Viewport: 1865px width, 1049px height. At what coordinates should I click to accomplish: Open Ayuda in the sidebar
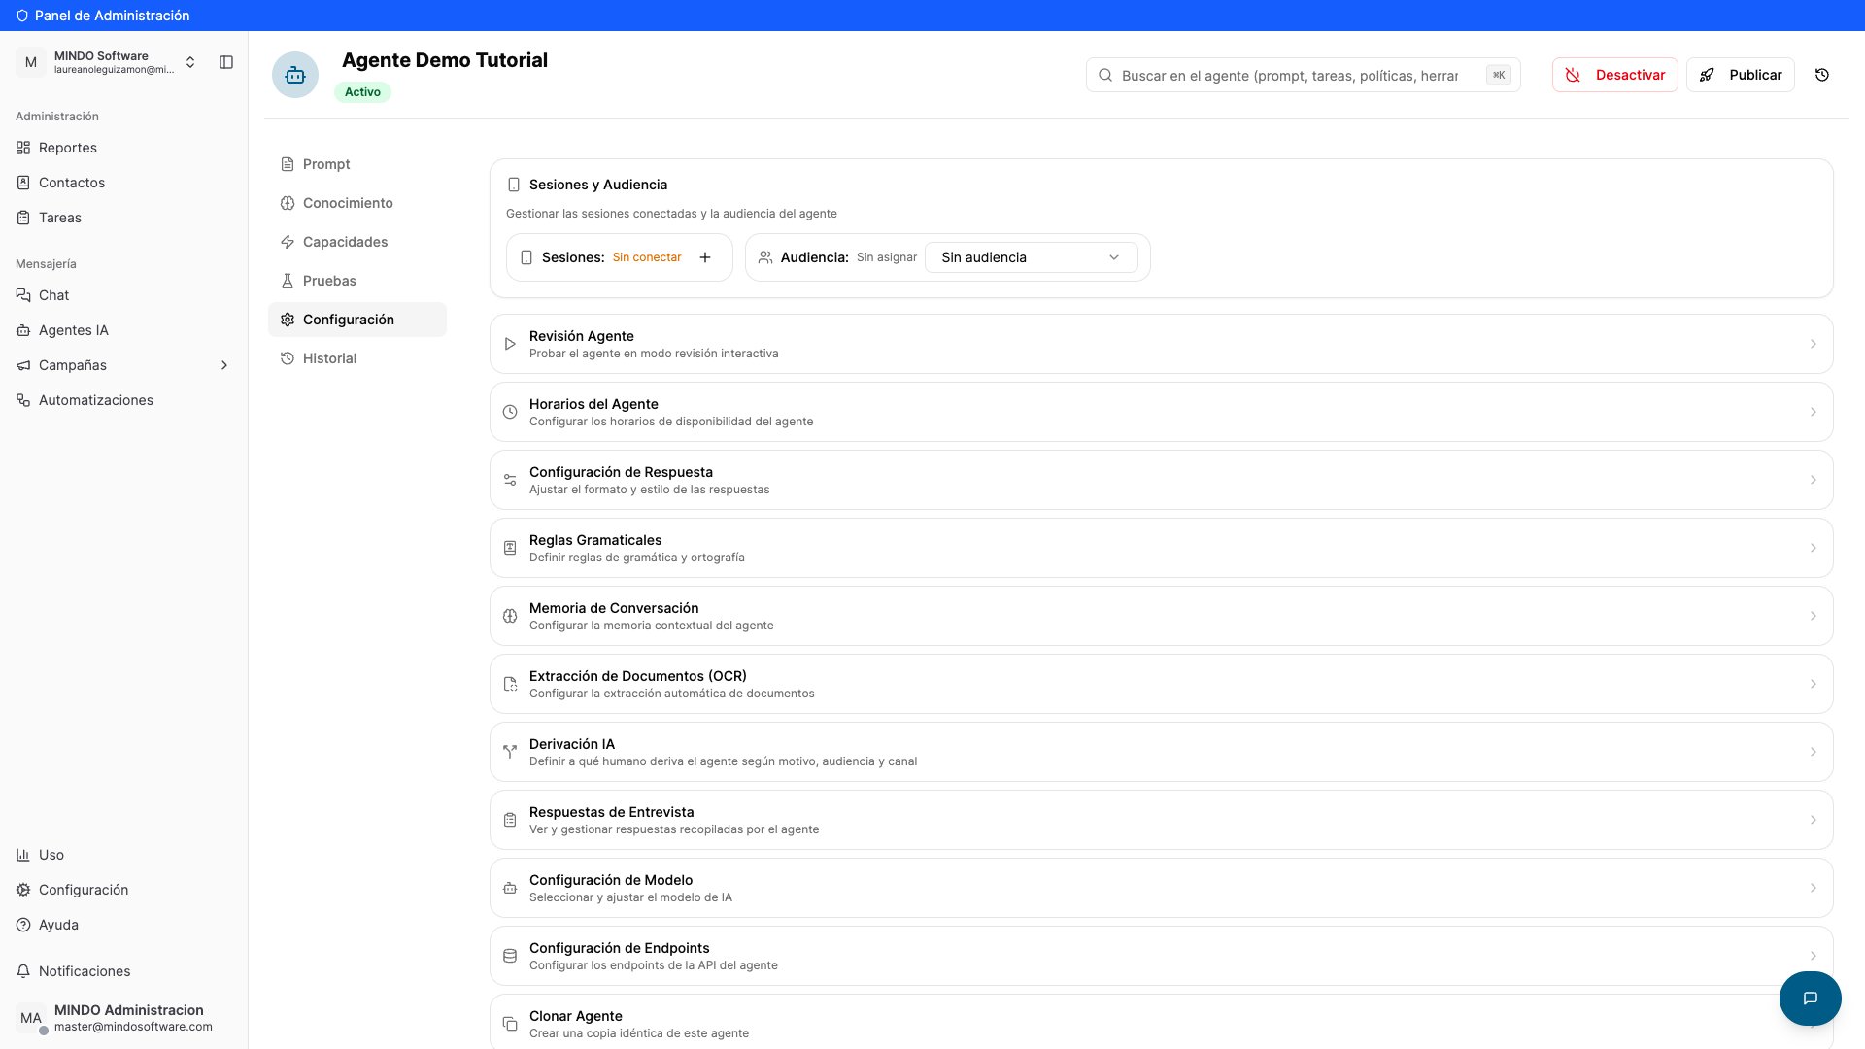click(123, 925)
